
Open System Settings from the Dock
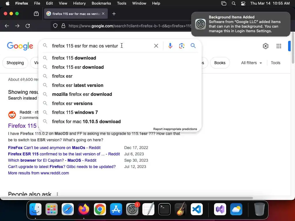132,209
